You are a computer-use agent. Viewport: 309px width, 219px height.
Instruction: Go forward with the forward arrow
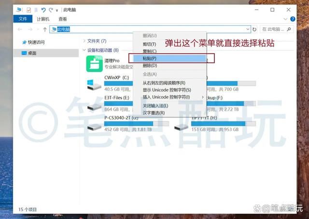pos(30,29)
